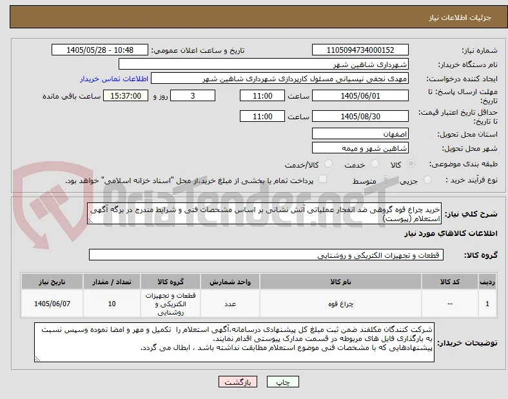Click the گروه کالا table column header
This screenshot has width=508, height=399.
tap(170, 282)
